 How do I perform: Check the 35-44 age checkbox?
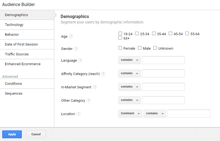(x=154, y=34)
